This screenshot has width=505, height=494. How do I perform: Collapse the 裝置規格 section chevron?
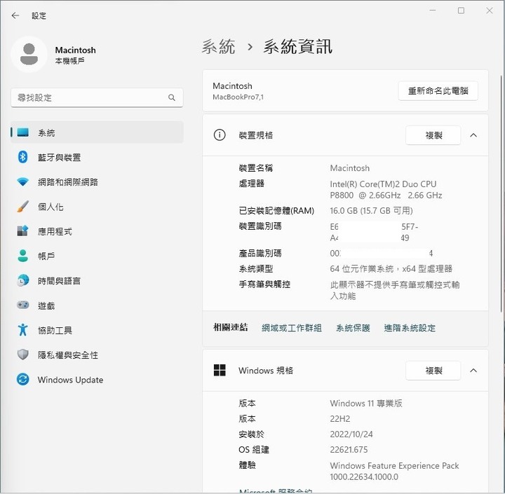tap(473, 135)
